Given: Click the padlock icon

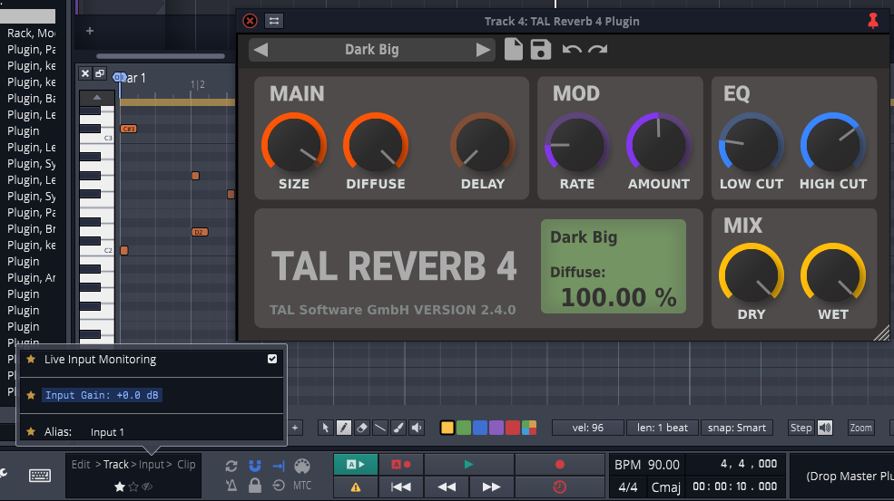Looking at the screenshot, I should click(255, 485).
